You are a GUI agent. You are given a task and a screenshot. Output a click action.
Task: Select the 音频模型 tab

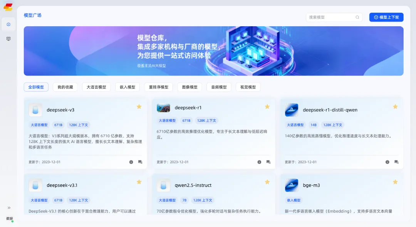pyautogui.click(x=219, y=87)
